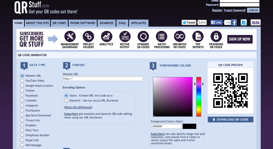Click the Password login field

tap(240, 5)
